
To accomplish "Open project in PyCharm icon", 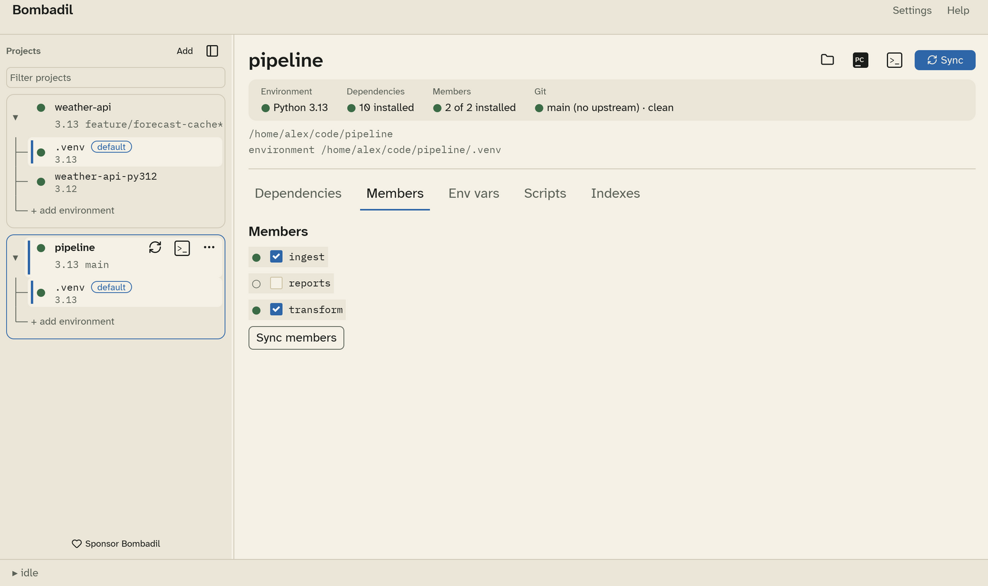I will 860,60.
